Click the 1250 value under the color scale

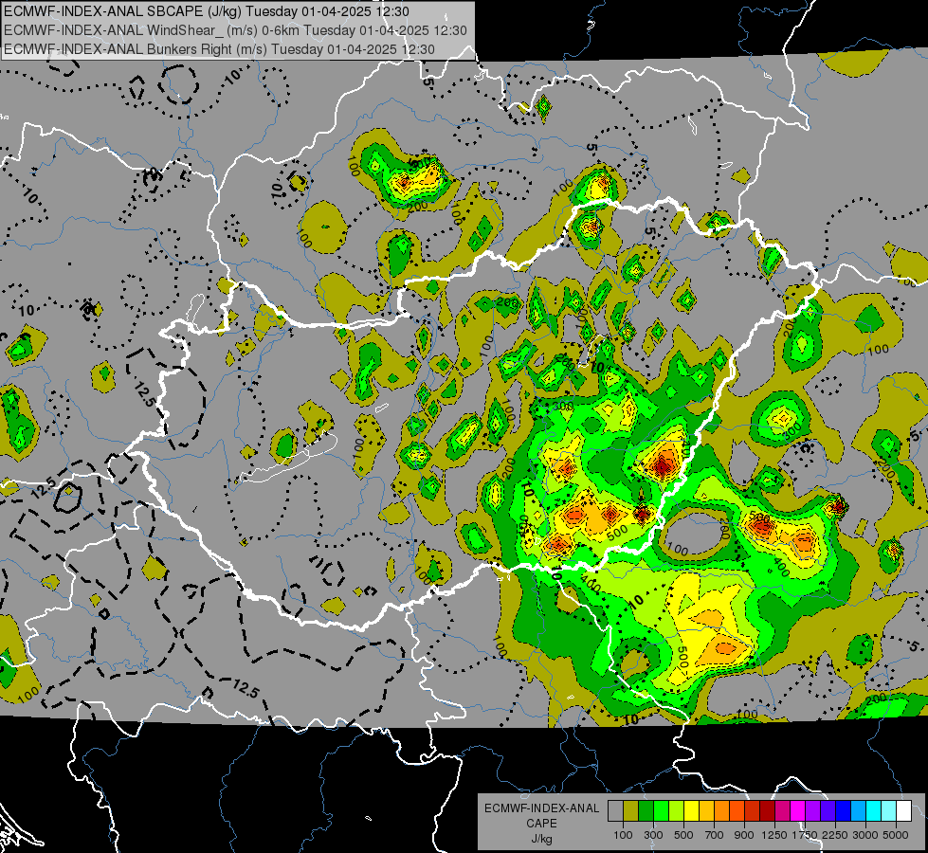774,835
